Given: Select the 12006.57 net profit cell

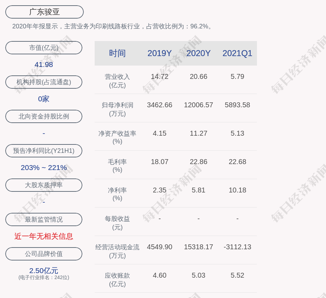Looking at the screenshot, I should click(x=198, y=105).
